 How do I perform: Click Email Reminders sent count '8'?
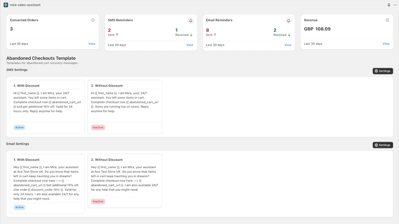point(207,30)
